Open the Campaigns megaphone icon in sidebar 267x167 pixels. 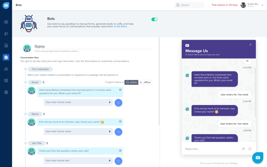[6, 34]
